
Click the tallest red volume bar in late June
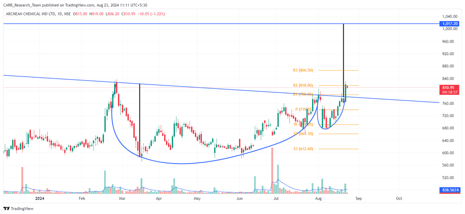point(272,171)
